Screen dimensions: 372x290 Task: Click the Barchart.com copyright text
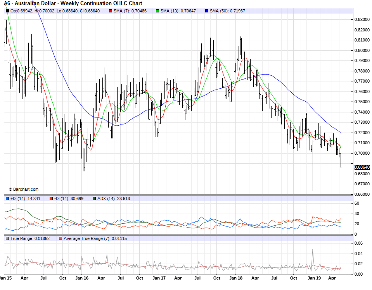pos(24,189)
